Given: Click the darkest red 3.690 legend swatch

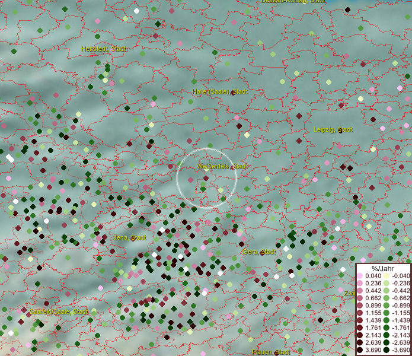Looking at the screenshot, I should (x=360, y=350).
